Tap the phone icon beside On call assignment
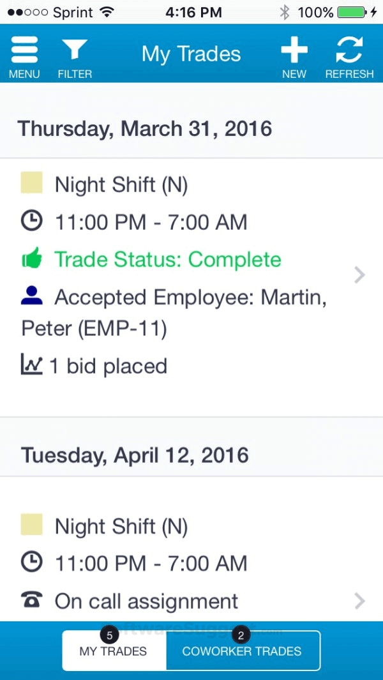 pos(31,600)
